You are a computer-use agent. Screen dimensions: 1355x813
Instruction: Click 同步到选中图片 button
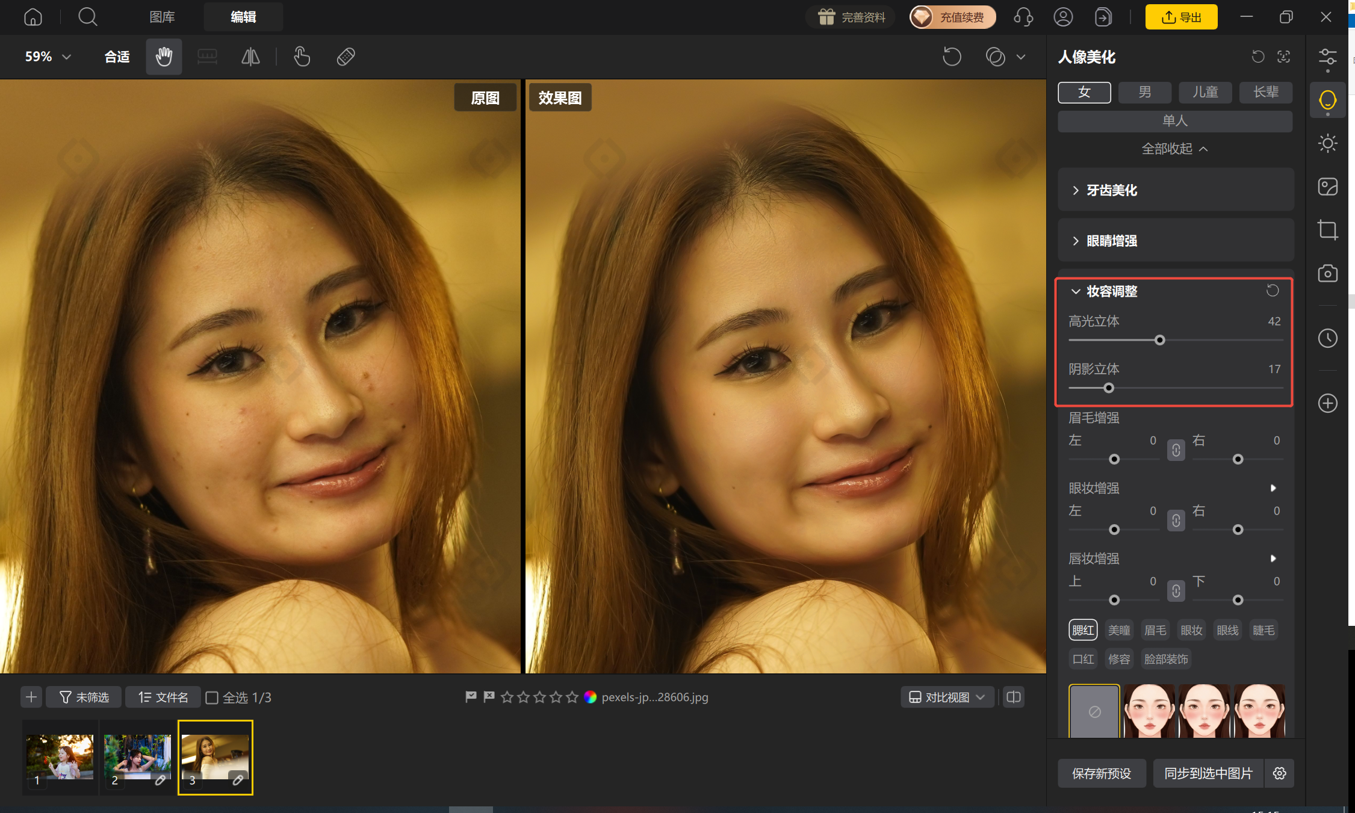coord(1208,773)
